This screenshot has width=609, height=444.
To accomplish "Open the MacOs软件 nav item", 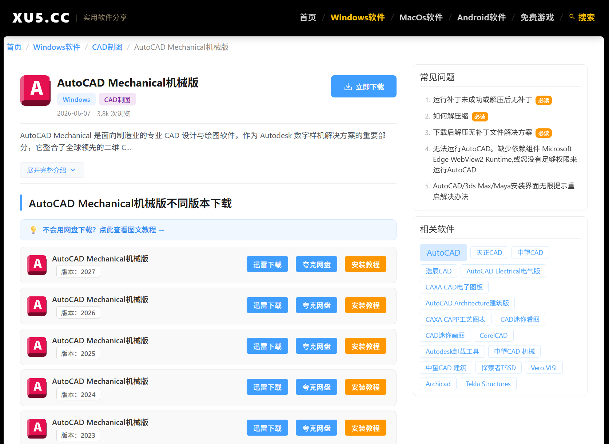I will point(421,17).
